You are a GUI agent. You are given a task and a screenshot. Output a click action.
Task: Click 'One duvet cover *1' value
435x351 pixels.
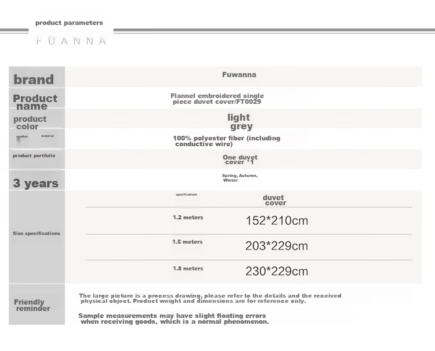pos(240,160)
